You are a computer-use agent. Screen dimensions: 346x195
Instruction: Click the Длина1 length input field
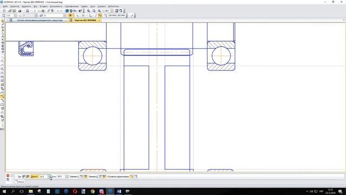pyautogui.click(x=43, y=177)
